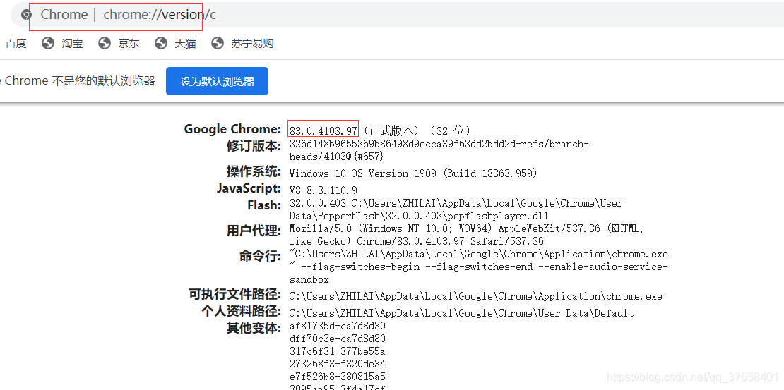
Task: Open the 天猫 bookmark
Action: pos(186,44)
